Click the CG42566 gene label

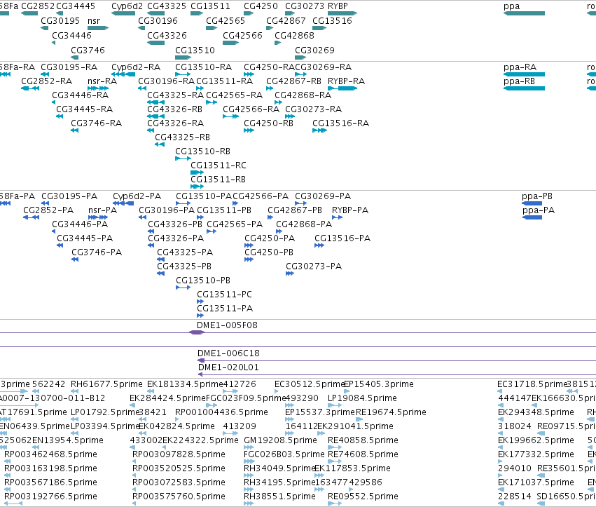tap(242, 35)
